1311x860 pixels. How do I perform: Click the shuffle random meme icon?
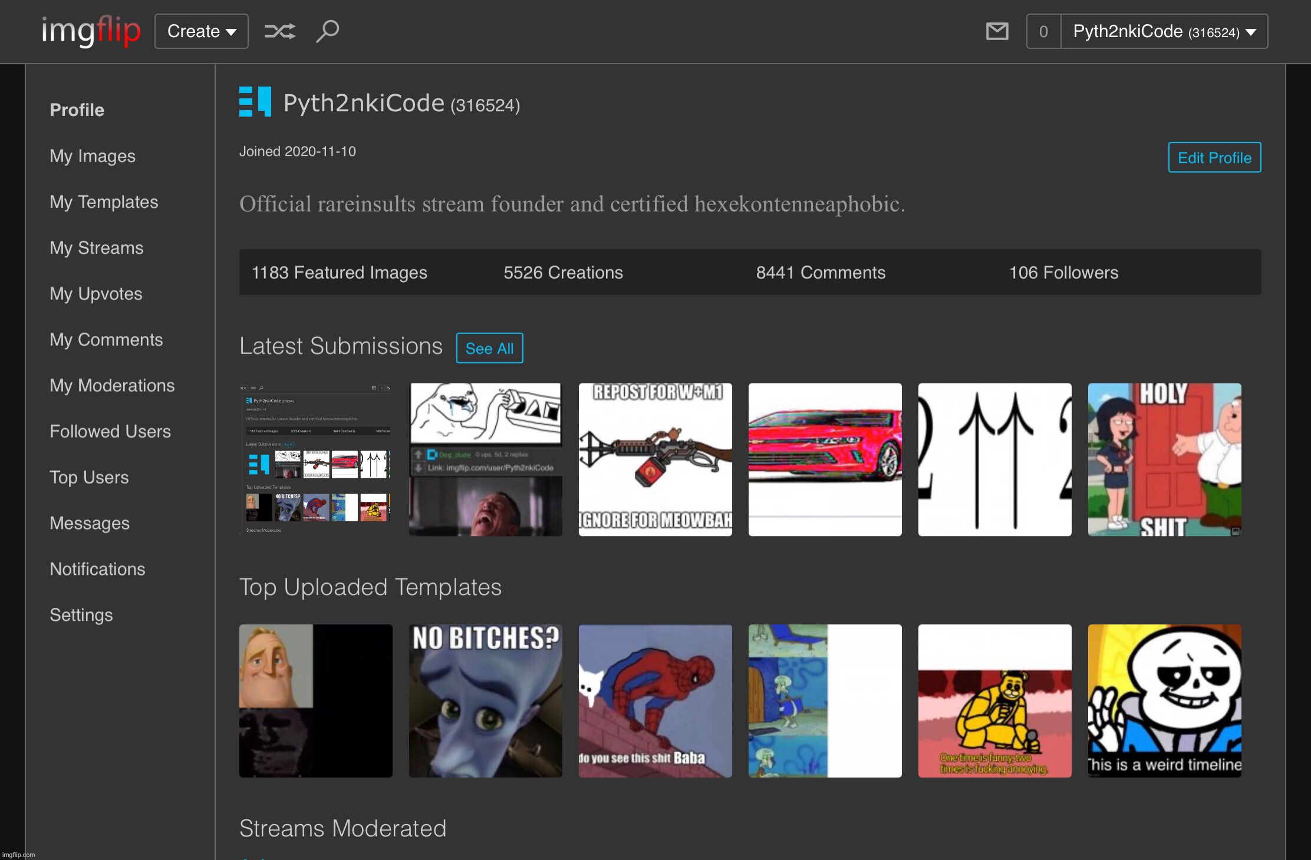coord(279,31)
